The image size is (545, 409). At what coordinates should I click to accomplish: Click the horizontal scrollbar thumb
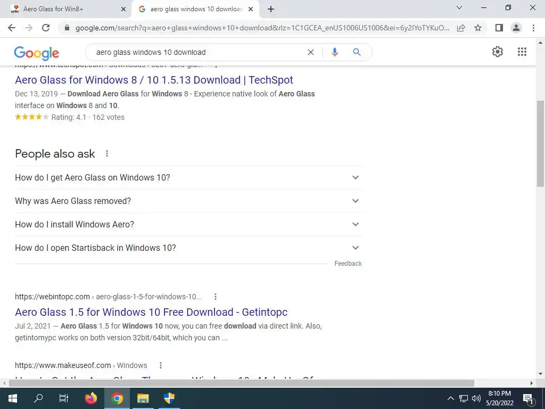242,383
